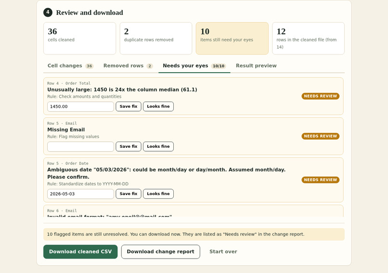Click the 10 items still need your eyes card
The height and width of the screenshot is (273, 388).
(232, 39)
